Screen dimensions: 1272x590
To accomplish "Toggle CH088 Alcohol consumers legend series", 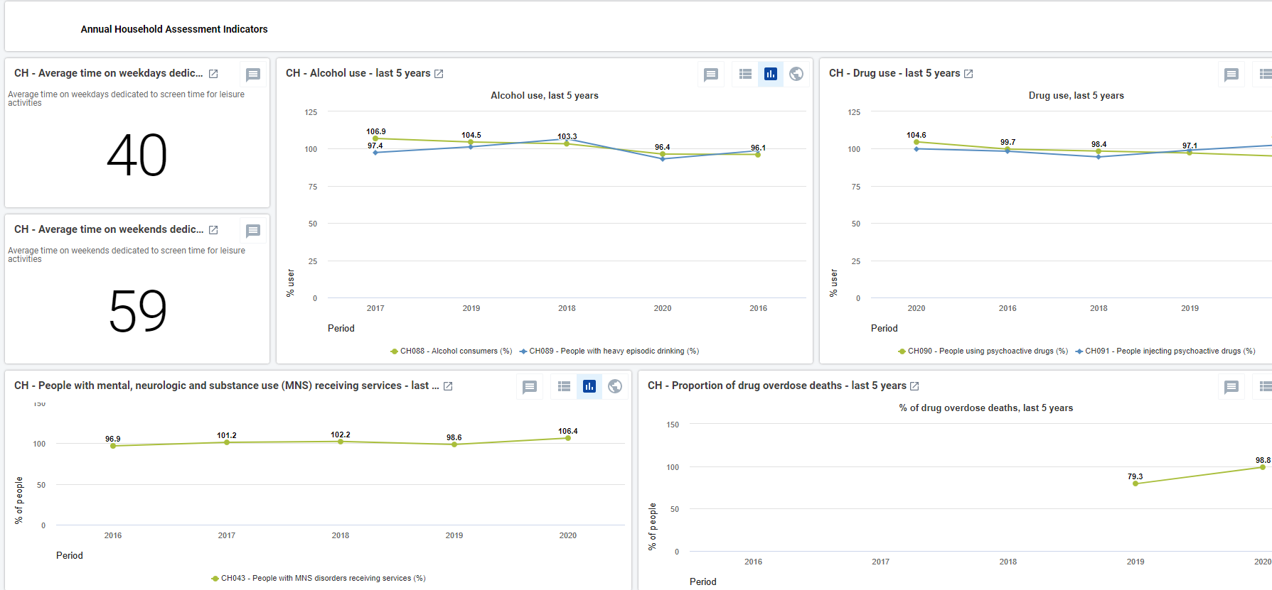I will [x=451, y=351].
